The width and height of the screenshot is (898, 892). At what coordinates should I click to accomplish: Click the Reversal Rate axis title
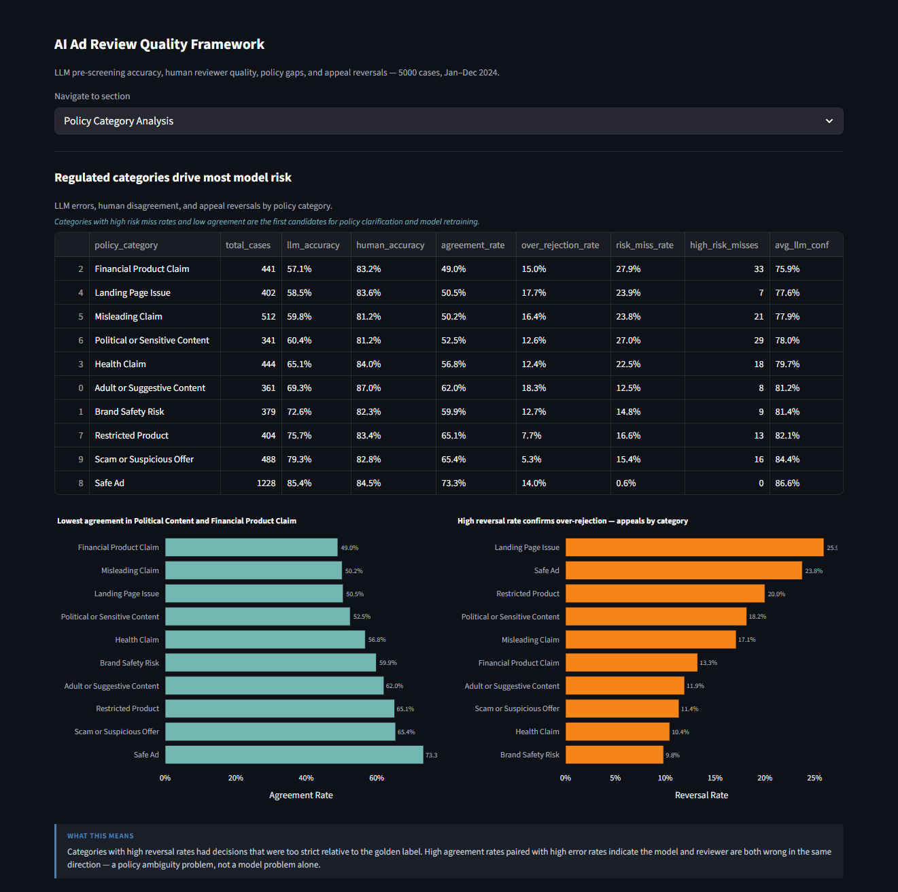point(702,795)
